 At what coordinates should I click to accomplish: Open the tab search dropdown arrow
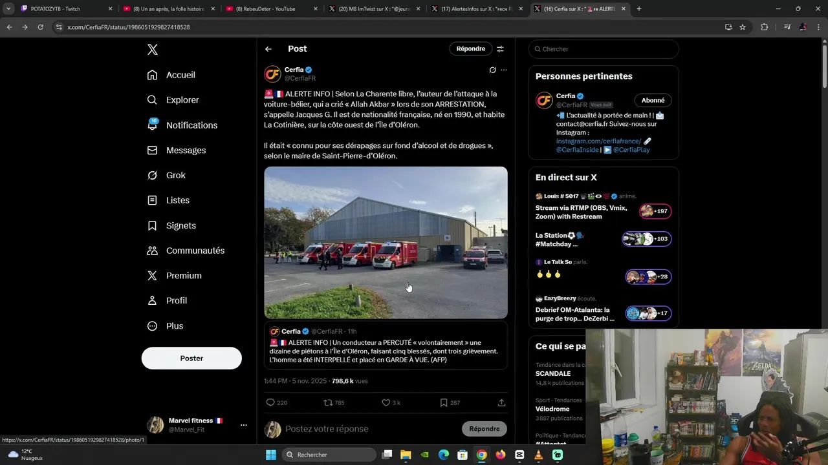(x=8, y=9)
